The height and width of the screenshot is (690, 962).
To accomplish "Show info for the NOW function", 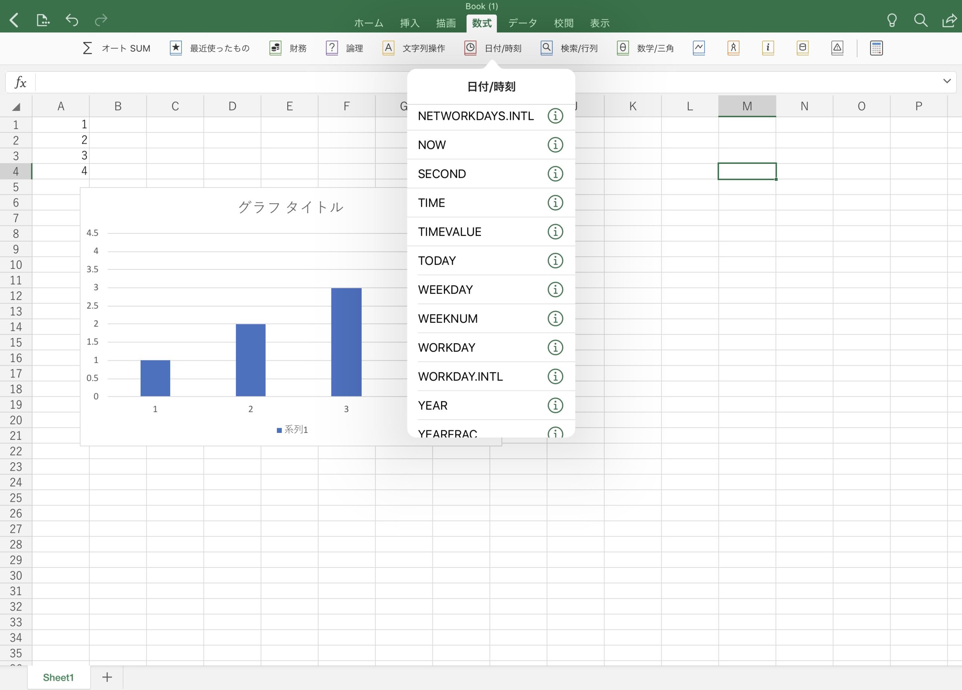I will [555, 145].
